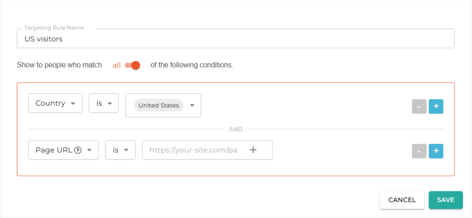Screen dimensions: 472x218
Task: Click the plus icon beside the Country condition
Action: tap(436, 106)
